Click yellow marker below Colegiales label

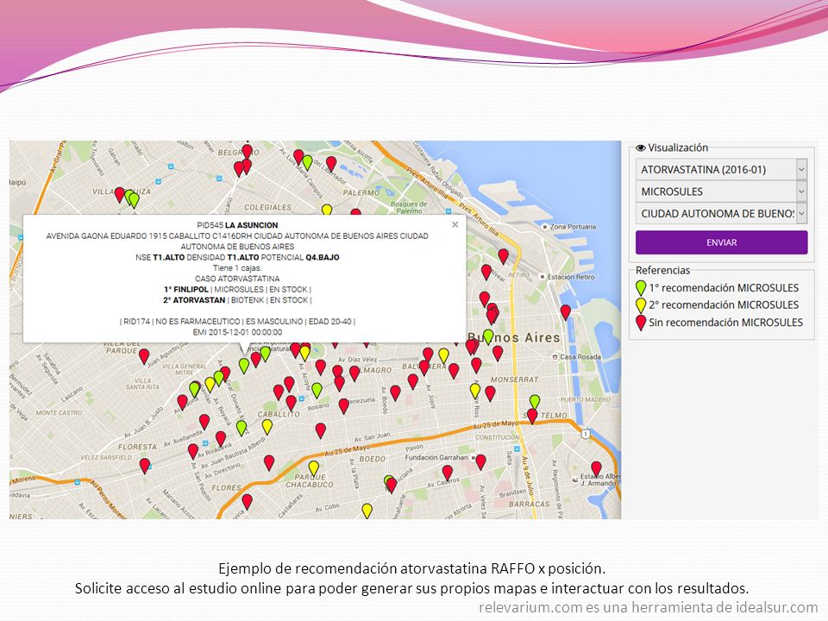pyautogui.click(x=327, y=210)
